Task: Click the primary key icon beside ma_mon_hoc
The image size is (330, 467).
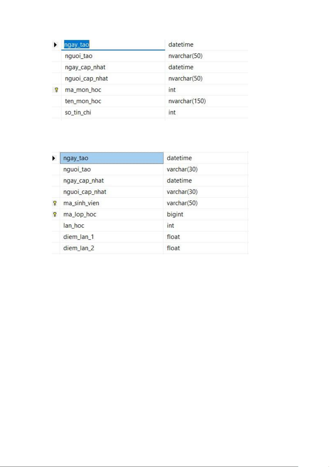Action: click(x=56, y=90)
